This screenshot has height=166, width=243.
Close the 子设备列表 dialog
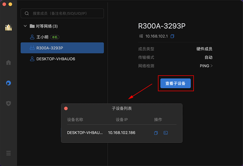[66, 108]
